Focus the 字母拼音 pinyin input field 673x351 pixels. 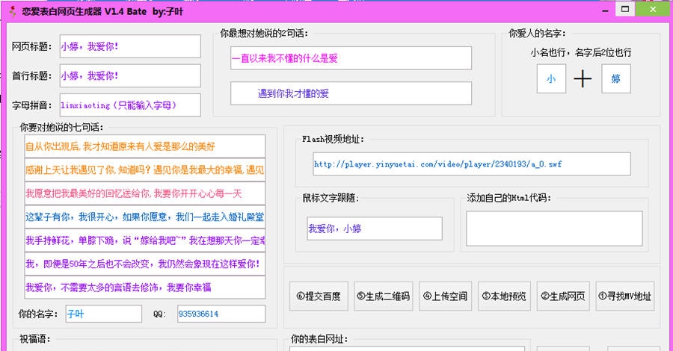(x=130, y=105)
